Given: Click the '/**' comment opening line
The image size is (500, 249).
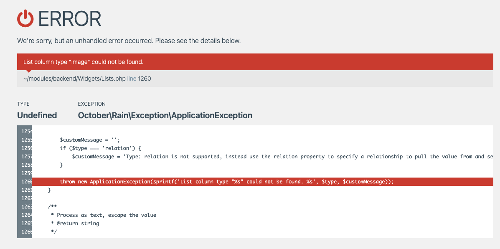Looking at the screenshot, I should point(52,207).
